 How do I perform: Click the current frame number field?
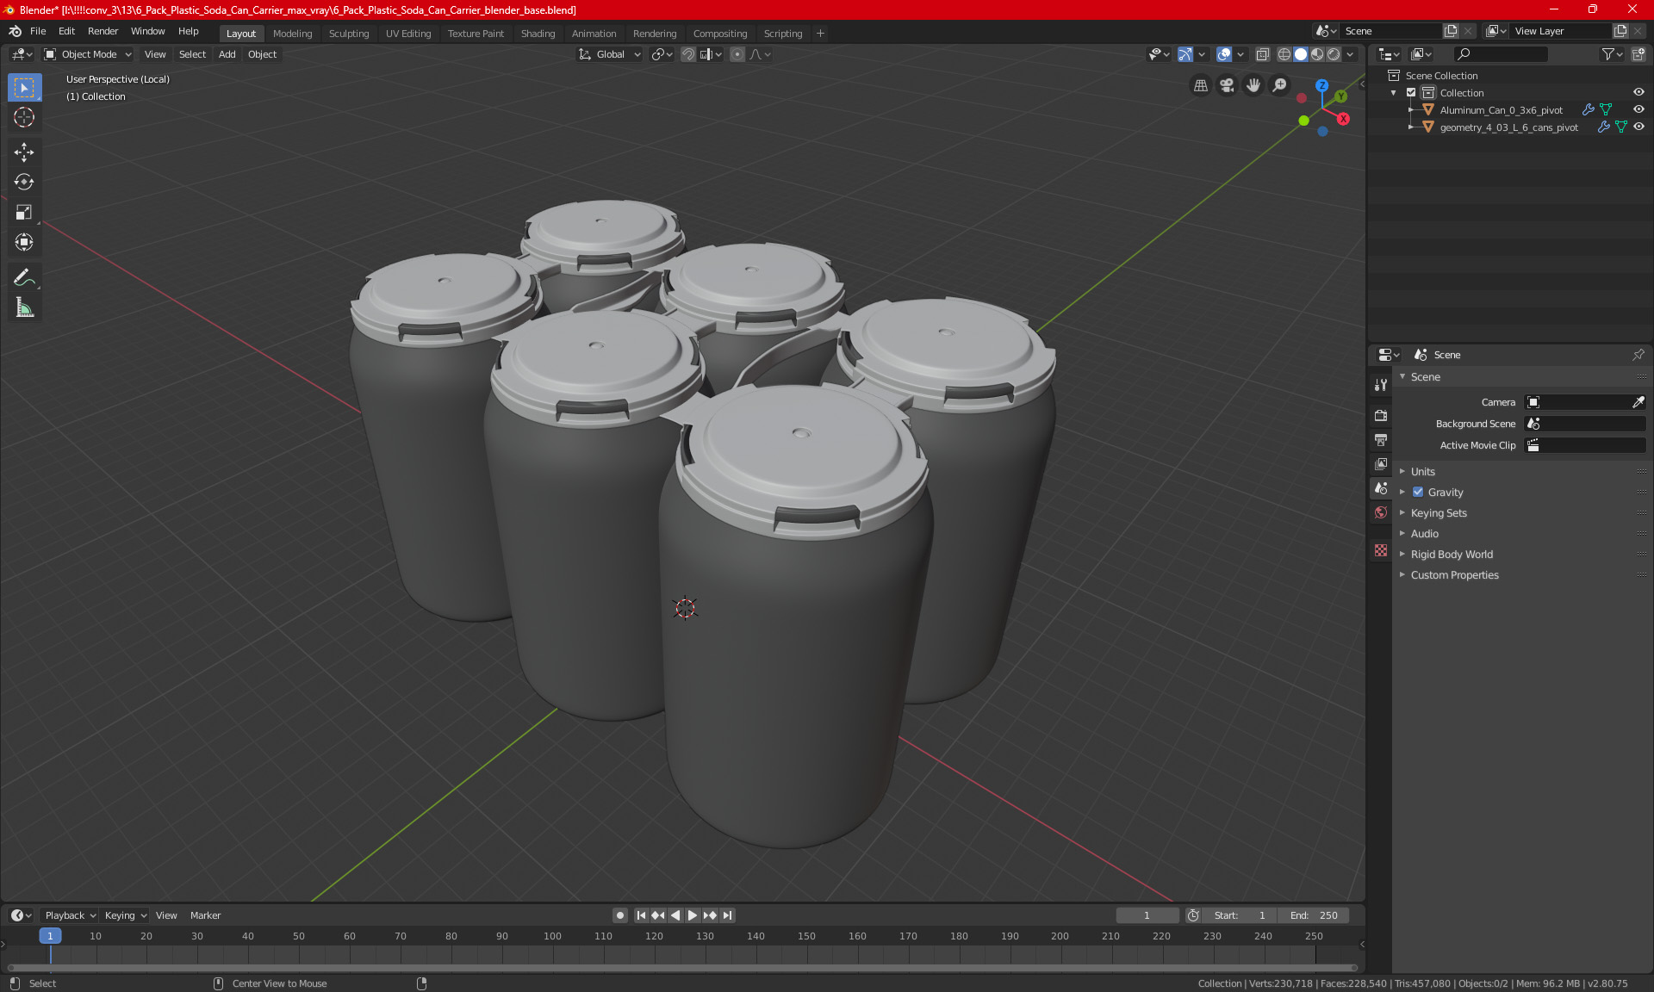[x=1147, y=915]
